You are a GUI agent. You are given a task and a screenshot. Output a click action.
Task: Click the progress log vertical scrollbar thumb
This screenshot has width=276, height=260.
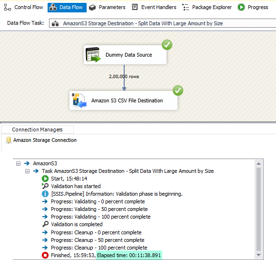pyautogui.click(x=258, y=209)
